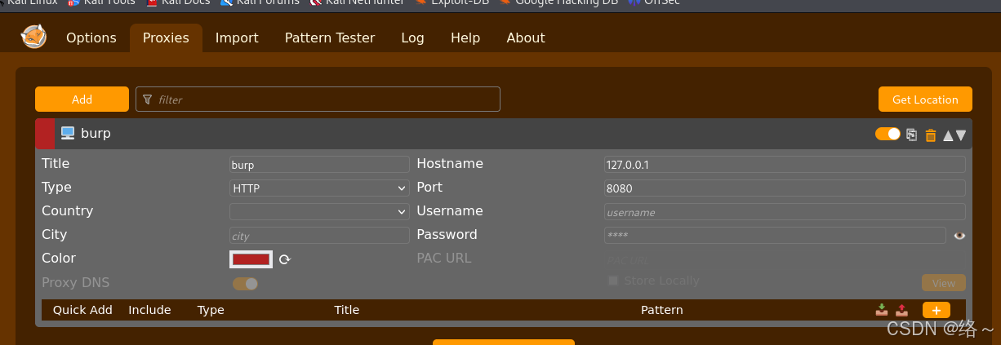1001x345 pixels.
Task: Click the Type column header in patterns table
Action: 211,310
